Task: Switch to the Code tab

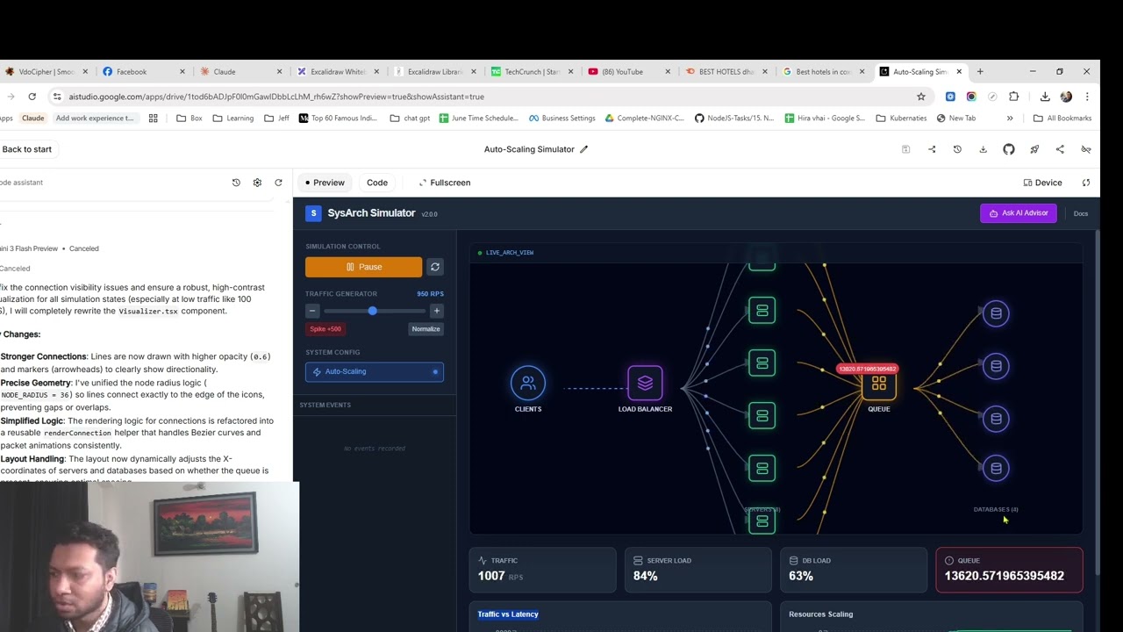Action: point(377,183)
